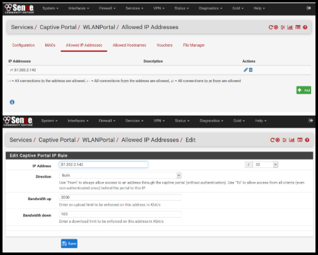This screenshot has width=318, height=255.
Task: Open the Interfaces menu on the list page
Action: [79, 8]
